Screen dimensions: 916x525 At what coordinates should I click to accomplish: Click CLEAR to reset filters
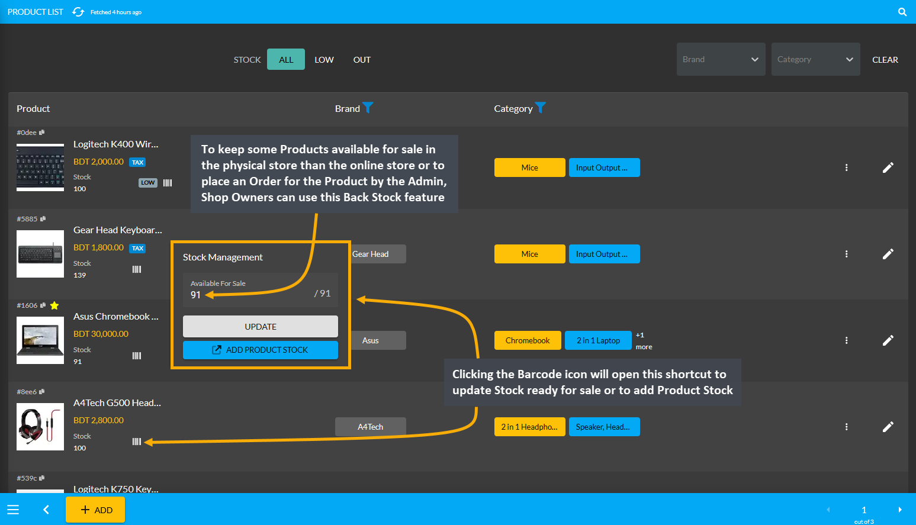pos(885,60)
